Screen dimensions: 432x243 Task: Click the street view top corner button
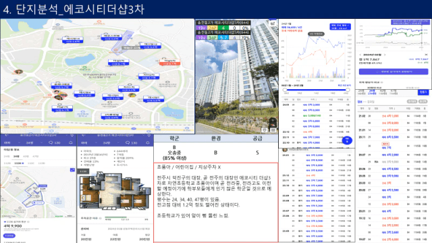[x=273, y=24]
